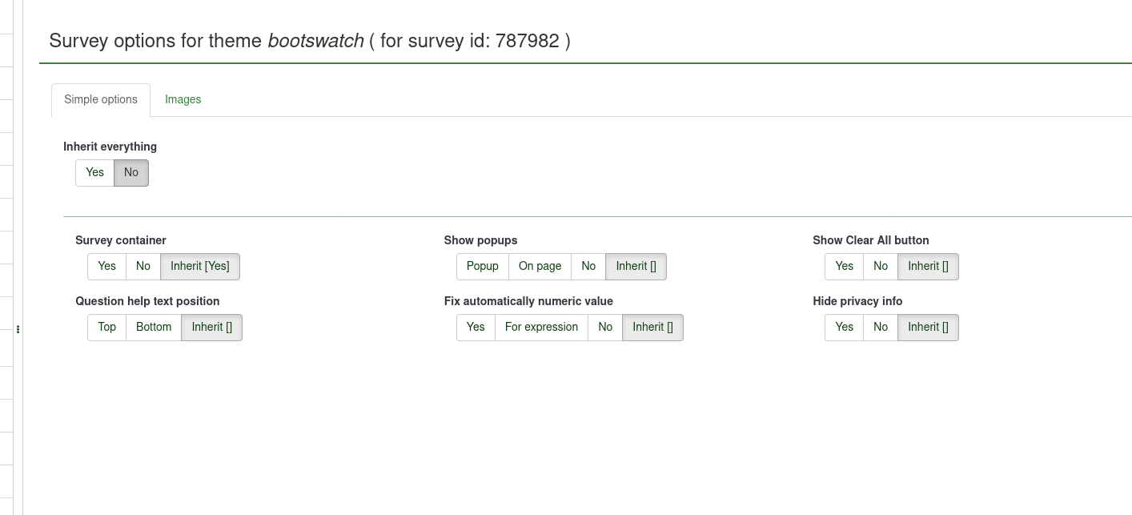This screenshot has width=1132, height=515.
Task: Switch to the Images tab
Action: (x=183, y=99)
